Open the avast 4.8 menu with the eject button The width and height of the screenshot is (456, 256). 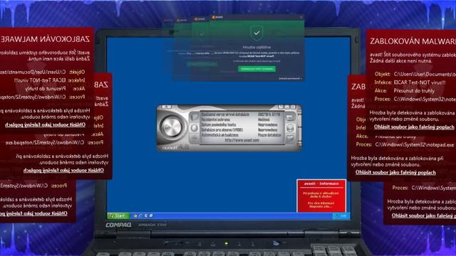pos(166,107)
